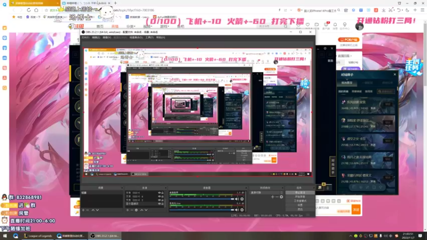Image resolution: width=427 pixels, height=240 pixels.
Task: Open the 文件(F) menu in OBS
Action: [85, 37]
